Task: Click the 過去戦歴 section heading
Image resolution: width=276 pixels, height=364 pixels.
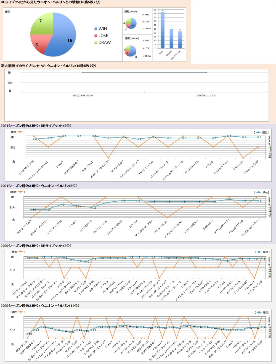Action: (x=49, y=66)
